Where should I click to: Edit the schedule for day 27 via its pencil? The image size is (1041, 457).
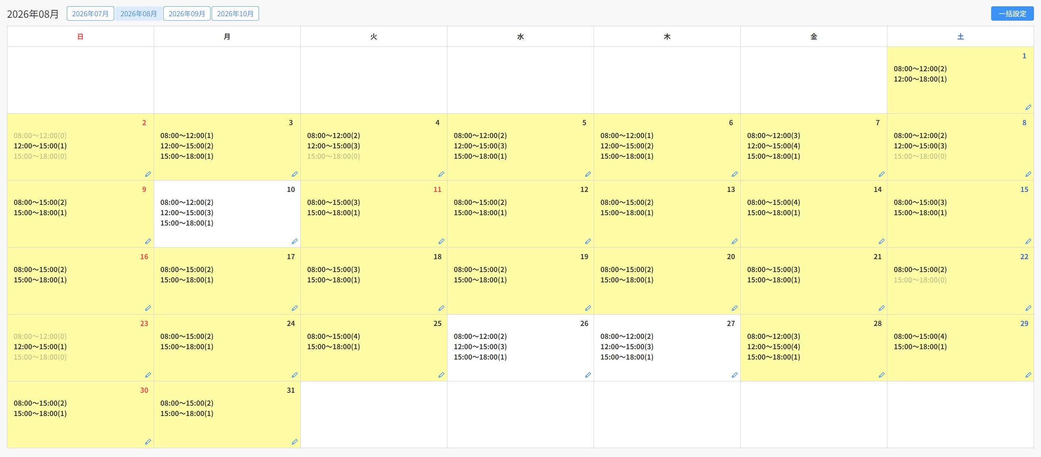point(735,375)
